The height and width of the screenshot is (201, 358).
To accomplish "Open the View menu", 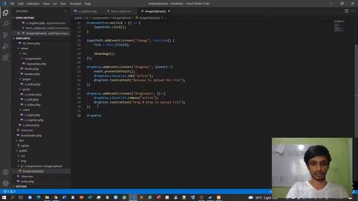I will pos(46,4).
